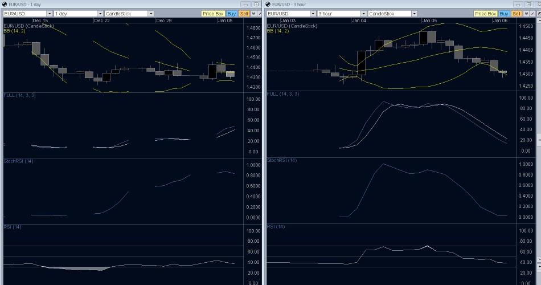Click the Buy button in 3 hour window
The height and width of the screenshot is (285, 541).
point(504,14)
